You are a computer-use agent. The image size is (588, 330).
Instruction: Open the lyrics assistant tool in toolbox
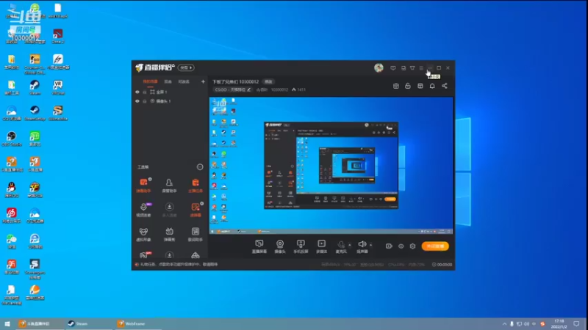(196, 234)
